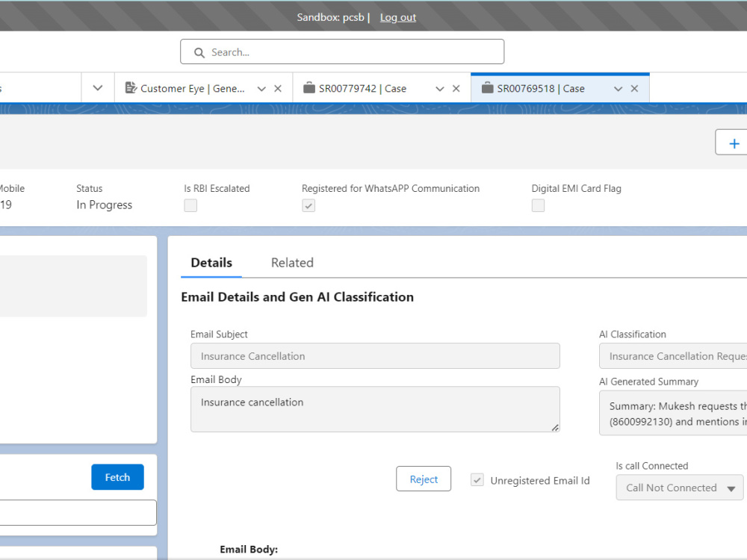Toggle Registered for WhatsAPP Communication checkbox
This screenshot has height=560, width=747.
coord(309,205)
